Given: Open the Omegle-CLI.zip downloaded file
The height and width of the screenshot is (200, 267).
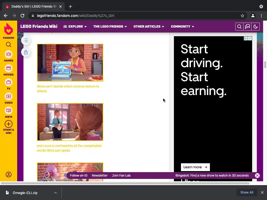Looking at the screenshot, I should pos(25,193).
